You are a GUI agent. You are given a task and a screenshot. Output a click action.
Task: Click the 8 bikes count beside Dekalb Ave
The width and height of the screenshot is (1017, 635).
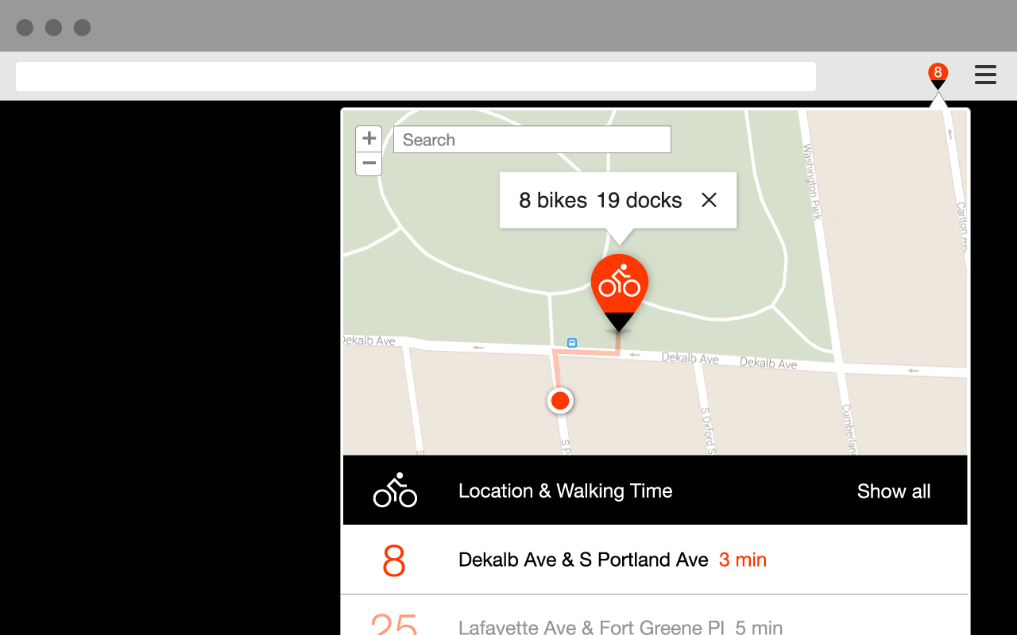pos(394,560)
